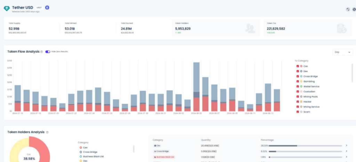Uncheck the Wallet Service category checkbox
356x162 pixels.
298,87
